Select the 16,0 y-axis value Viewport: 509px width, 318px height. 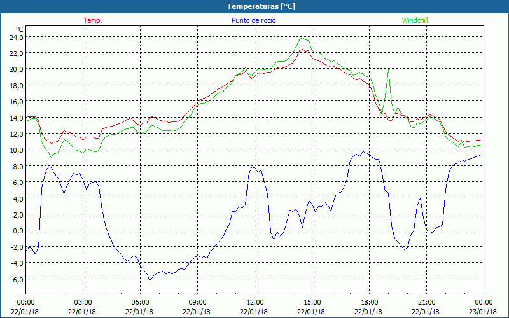click(17, 102)
